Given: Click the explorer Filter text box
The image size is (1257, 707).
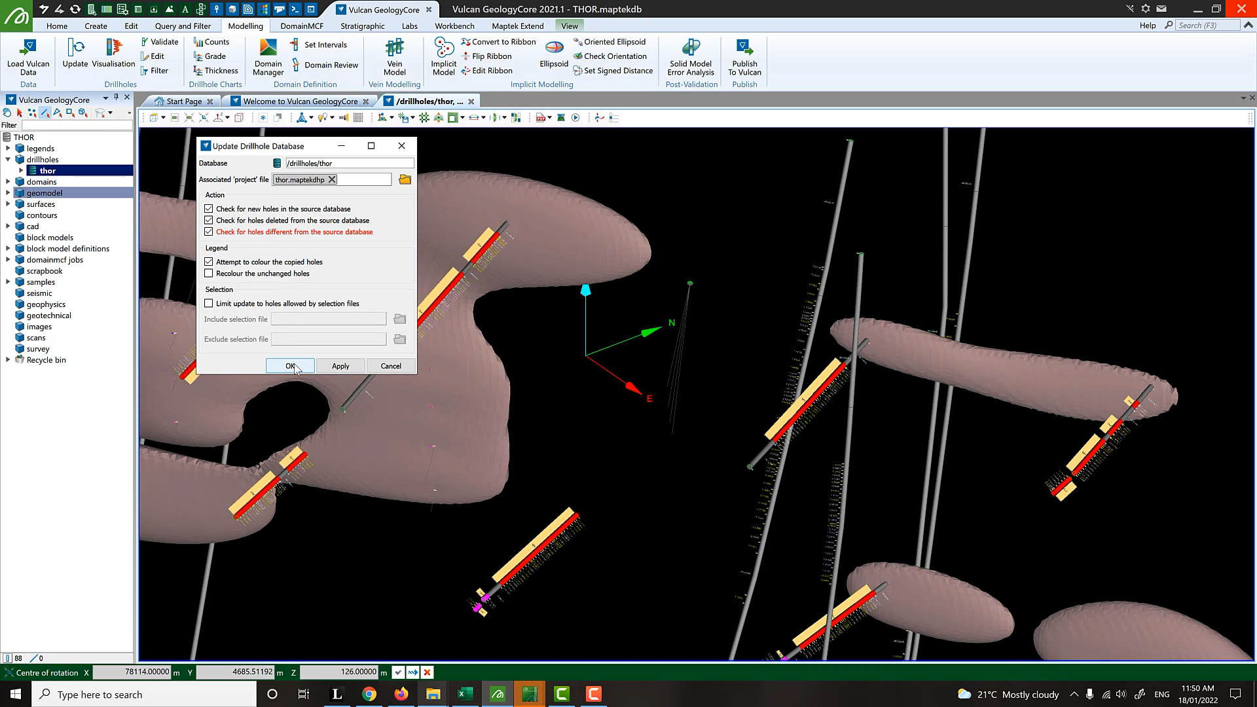Looking at the screenshot, I should coord(77,125).
